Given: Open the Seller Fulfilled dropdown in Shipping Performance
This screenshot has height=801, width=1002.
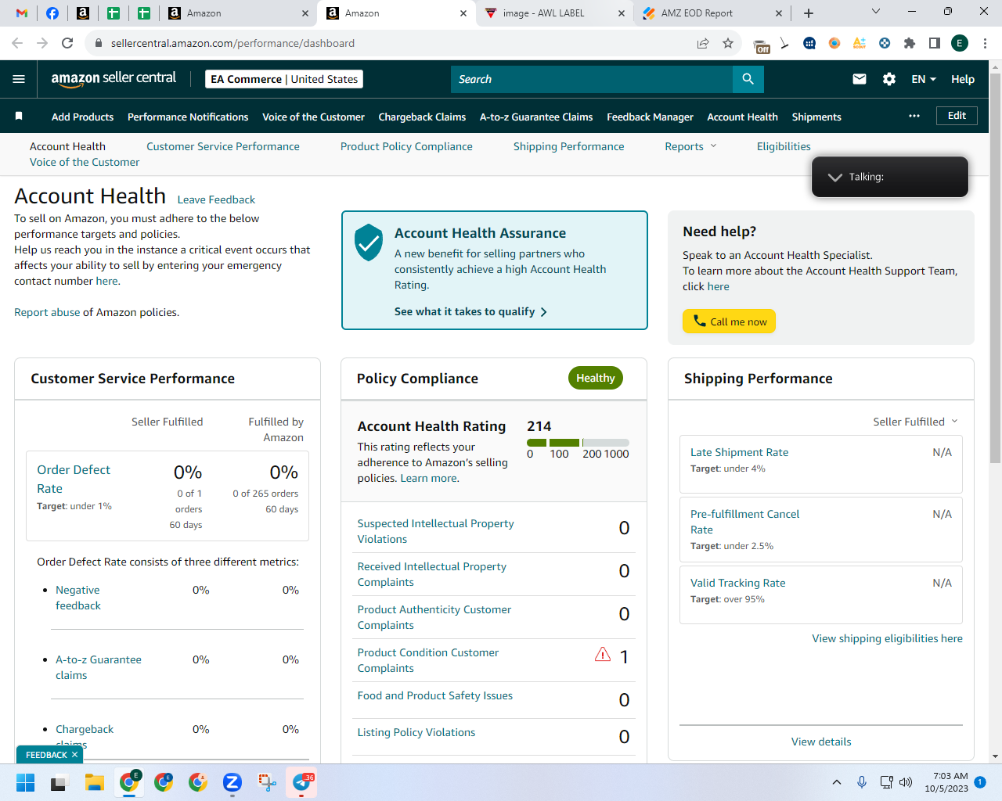Looking at the screenshot, I should click(x=915, y=422).
